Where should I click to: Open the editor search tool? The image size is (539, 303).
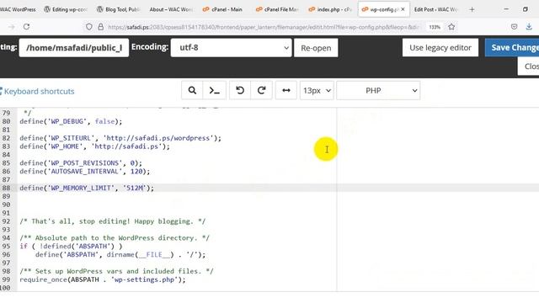tap(192, 90)
